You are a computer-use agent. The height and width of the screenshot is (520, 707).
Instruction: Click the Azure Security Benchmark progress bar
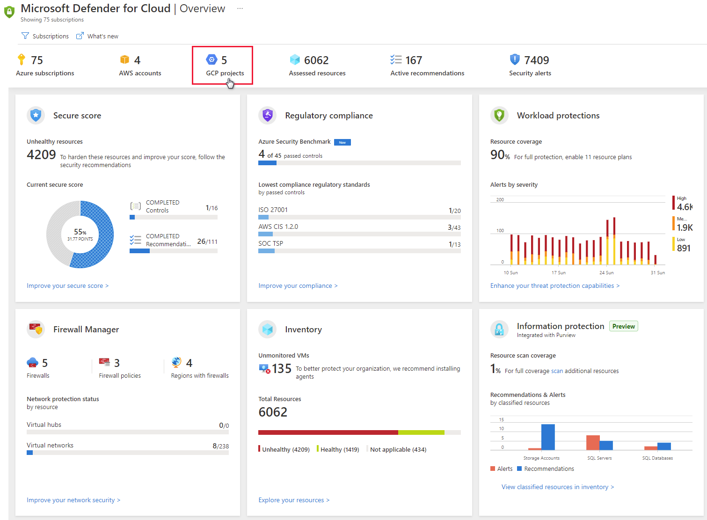point(359,163)
